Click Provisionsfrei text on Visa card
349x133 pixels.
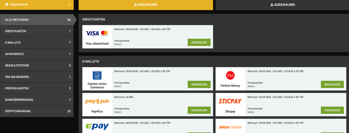(122, 41)
